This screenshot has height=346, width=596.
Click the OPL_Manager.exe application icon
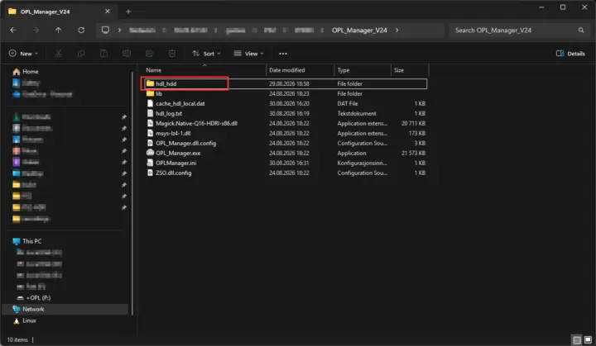[x=150, y=153]
